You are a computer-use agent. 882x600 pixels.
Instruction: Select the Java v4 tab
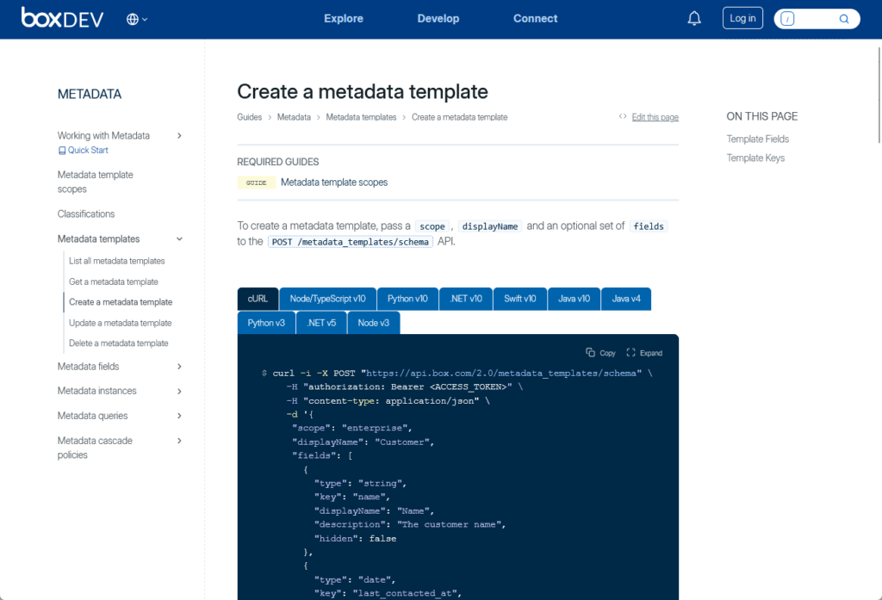(626, 299)
